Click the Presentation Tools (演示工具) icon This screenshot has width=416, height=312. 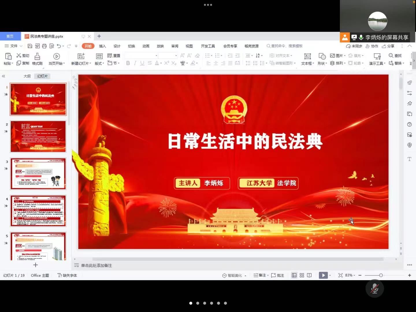(377, 56)
